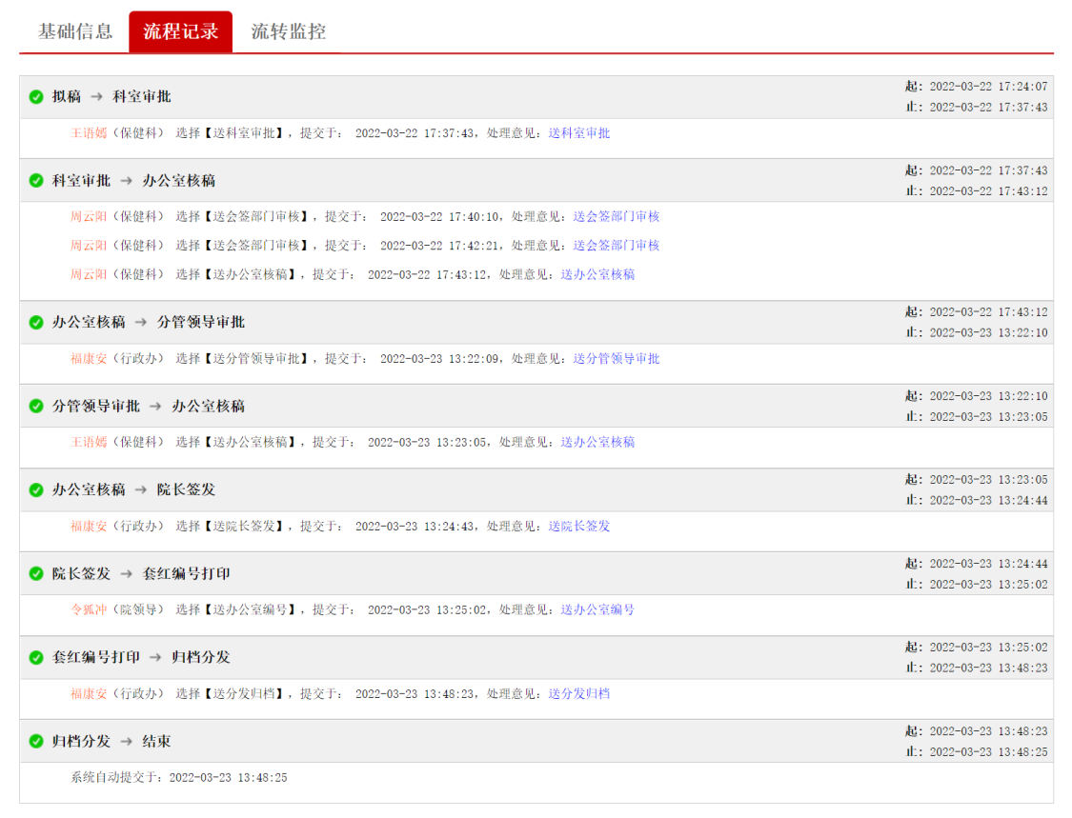This screenshot has height=818, width=1072.
Task: Switch to the 基础信息 tab
Action: pos(75,31)
